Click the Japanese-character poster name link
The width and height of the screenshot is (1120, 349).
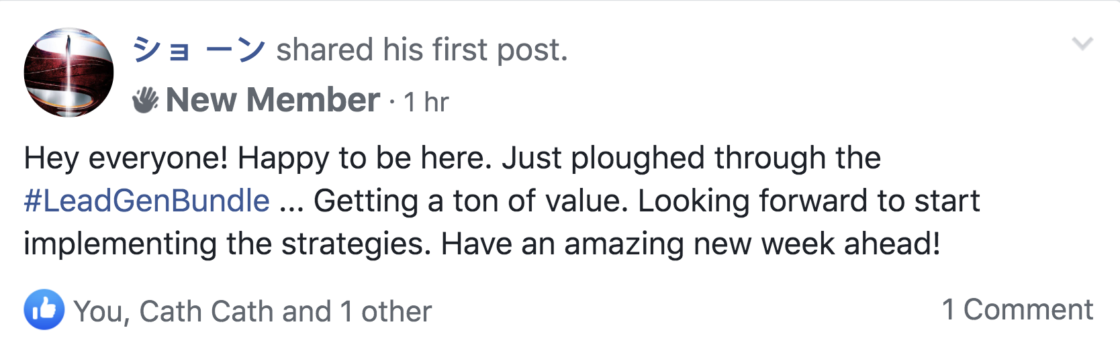pos(199,50)
